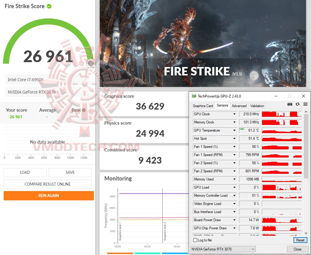Viewport: 311px width, 255px height.
Task: Click the Graphics test 1 marker line
Action: point(118,216)
